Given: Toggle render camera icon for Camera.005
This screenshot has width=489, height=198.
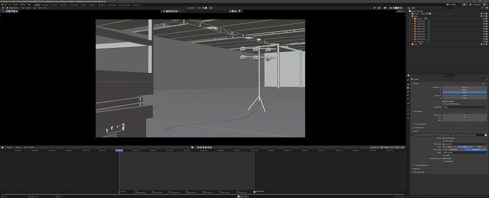Looking at the screenshot, I should [486, 31].
